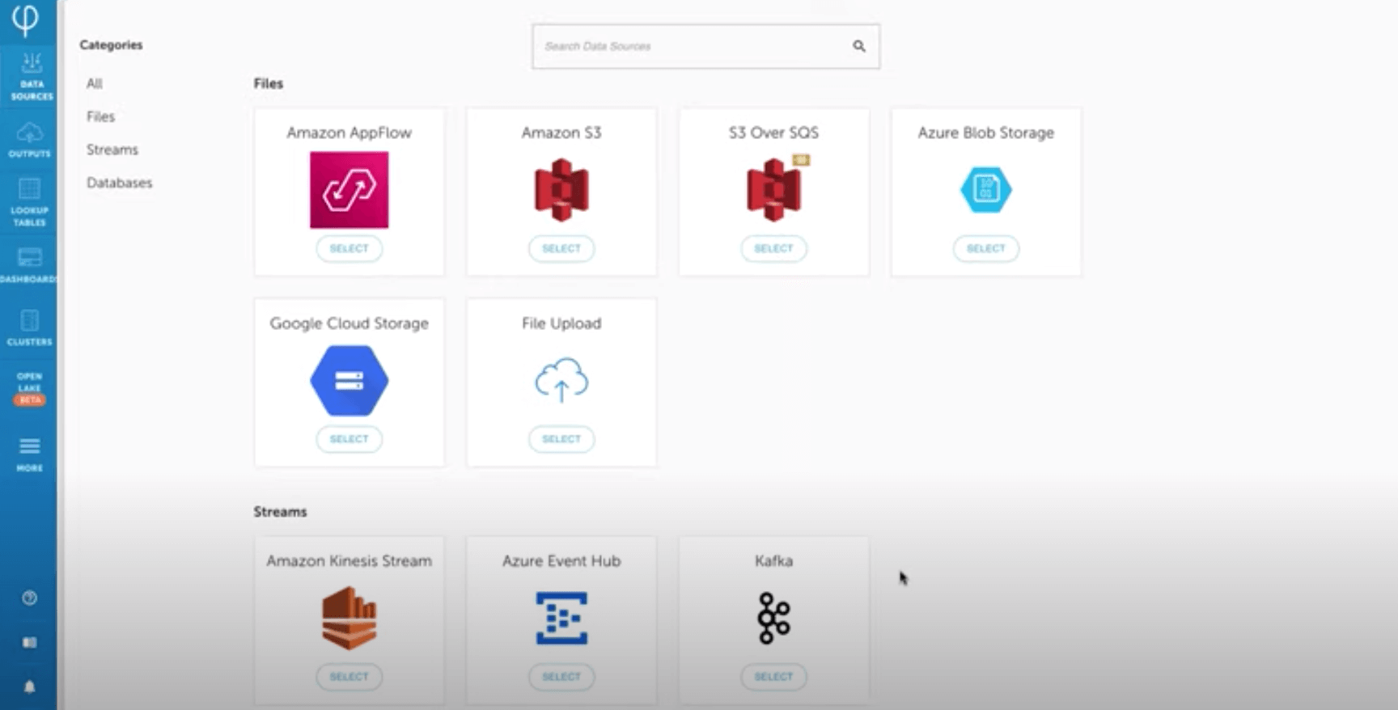Click the Amazon S3 logo
This screenshot has height=710, width=1398.
tap(561, 190)
